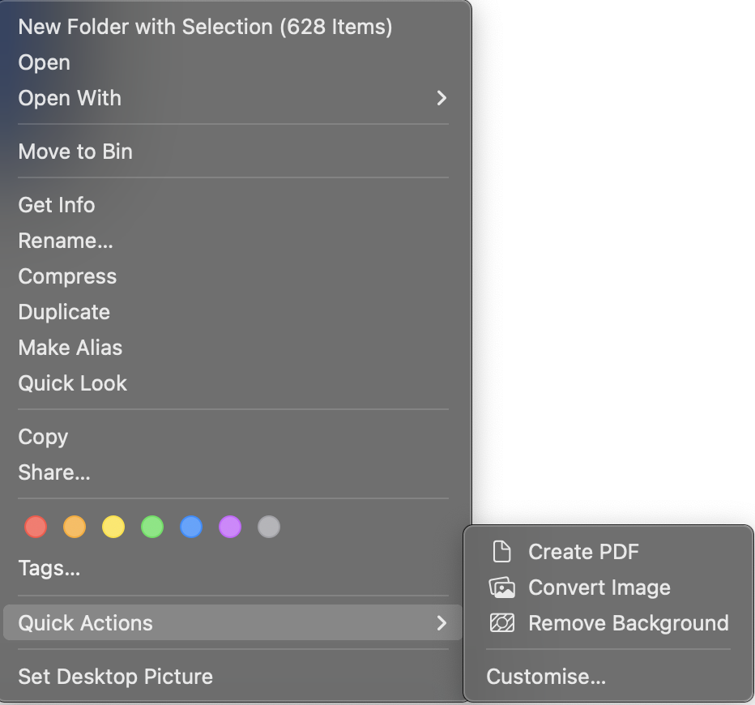Viewport: 755px width, 705px height.
Task: Apply the orange tag color
Action: [75, 527]
